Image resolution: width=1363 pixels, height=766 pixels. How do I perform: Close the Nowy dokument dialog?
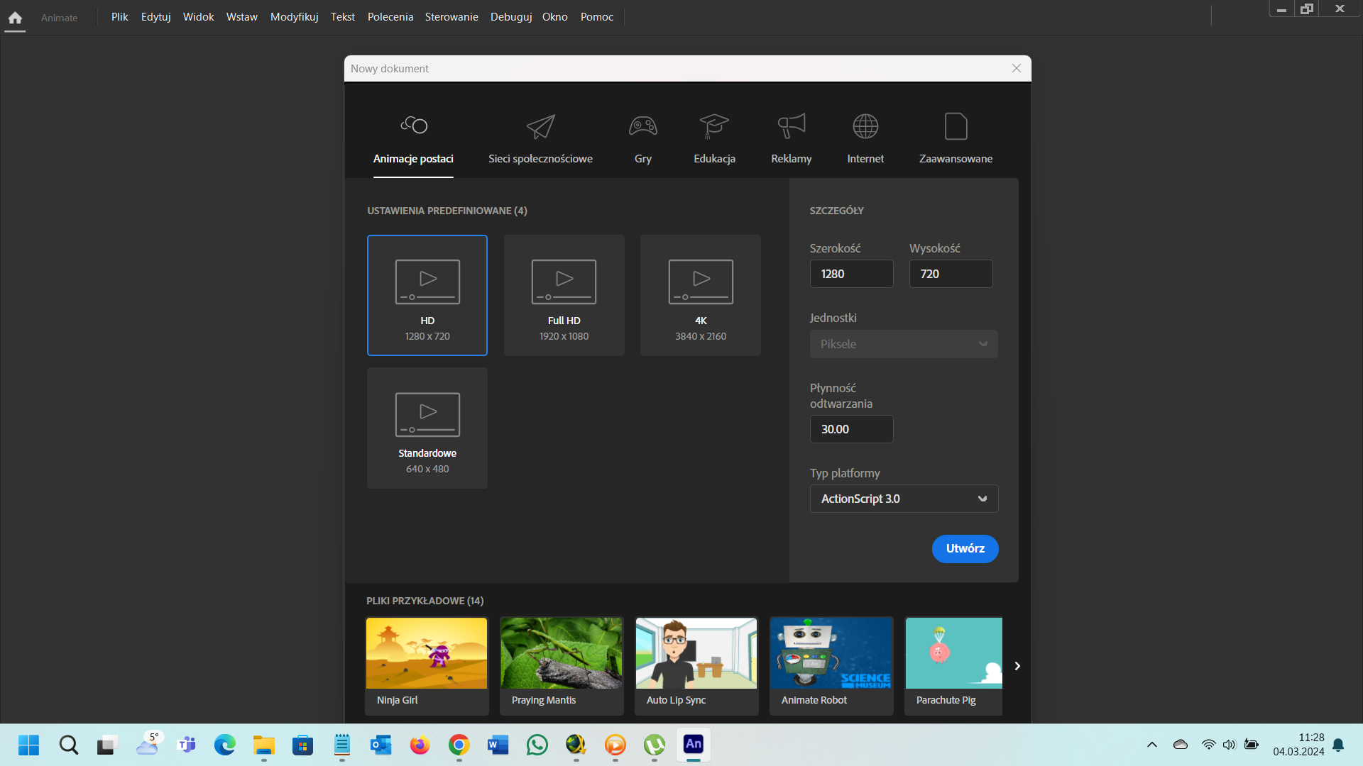tap(1017, 68)
